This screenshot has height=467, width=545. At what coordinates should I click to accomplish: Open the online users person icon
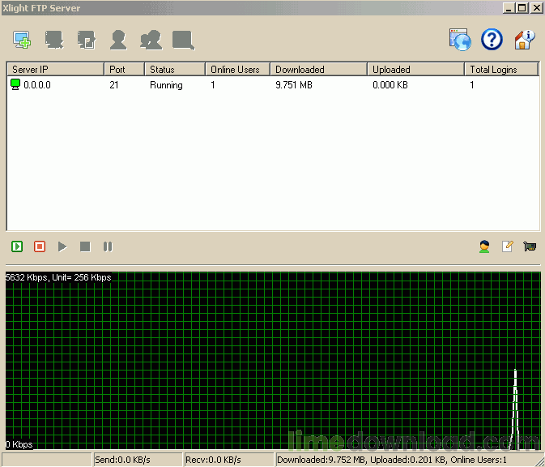click(x=484, y=246)
